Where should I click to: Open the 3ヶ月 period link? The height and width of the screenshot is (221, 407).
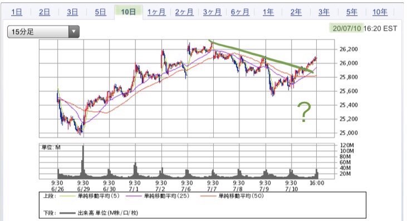tap(212, 12)
